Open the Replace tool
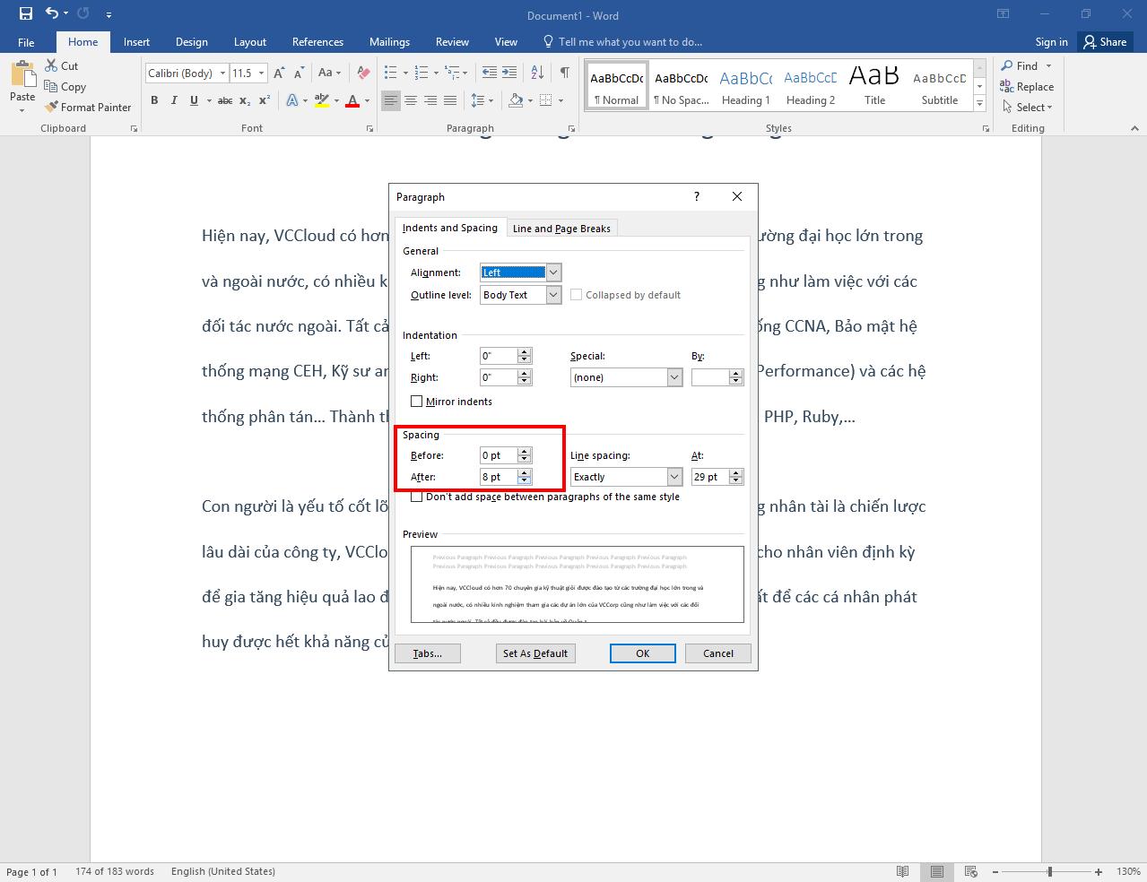Viewport: 1147px width, 882px height. [1027, 87]
